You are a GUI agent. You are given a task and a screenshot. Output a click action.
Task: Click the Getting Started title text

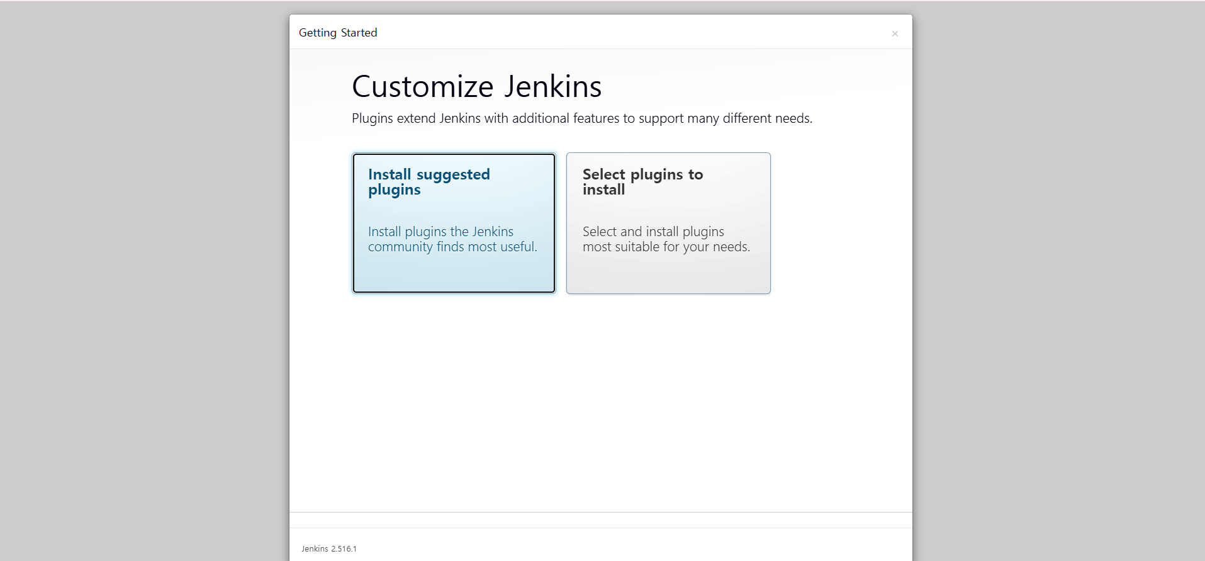click(x=338, y=33)
